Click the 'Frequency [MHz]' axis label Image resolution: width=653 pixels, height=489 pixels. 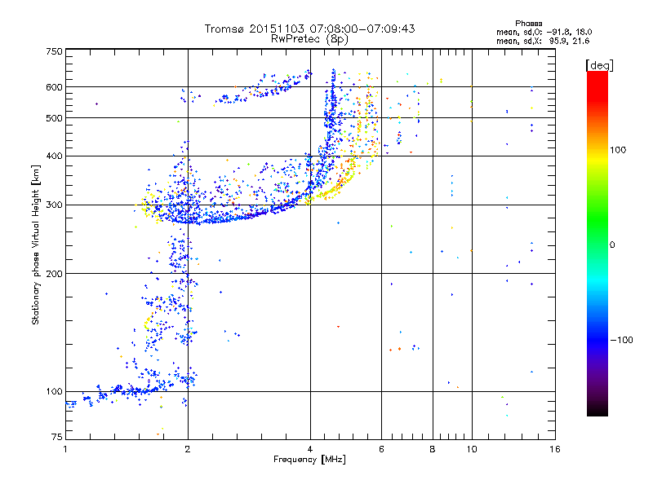click(309, 460)
